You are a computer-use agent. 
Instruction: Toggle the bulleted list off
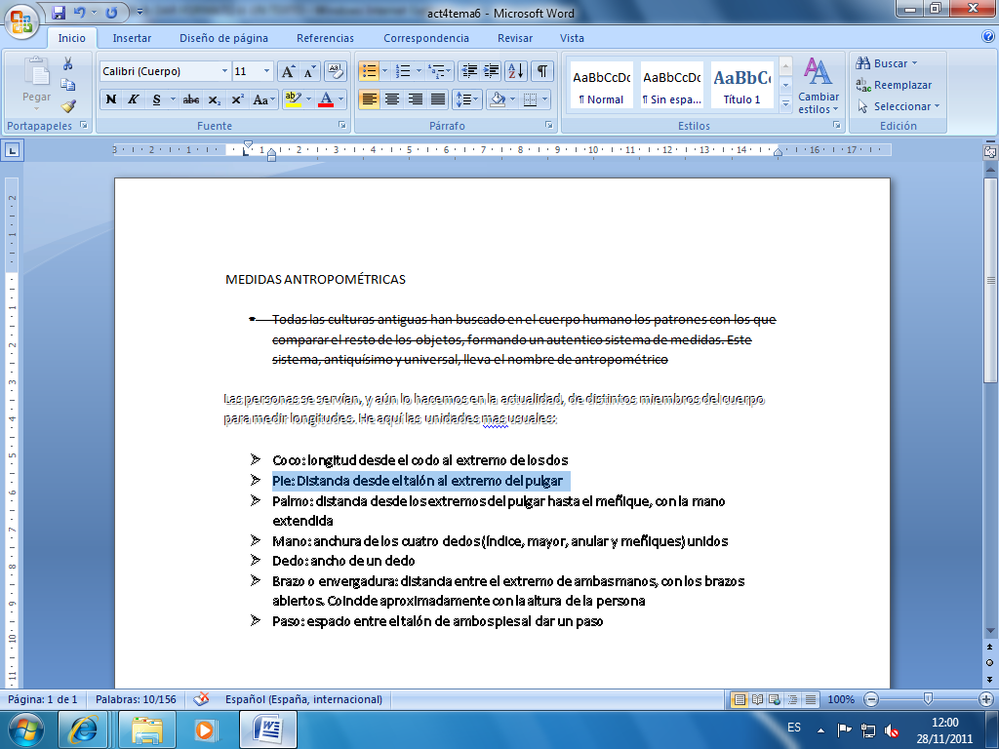pos(369,70)
